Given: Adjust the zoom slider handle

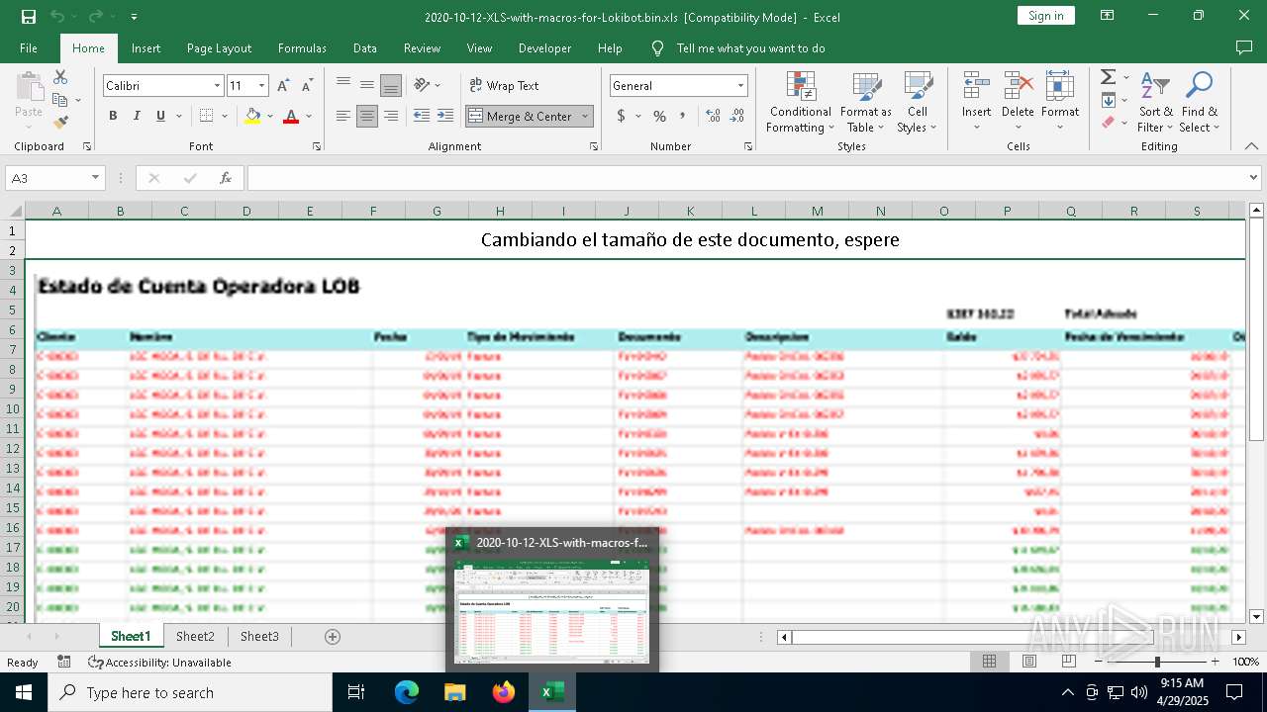Looking at the screenshot, I should coord(1156,661).
